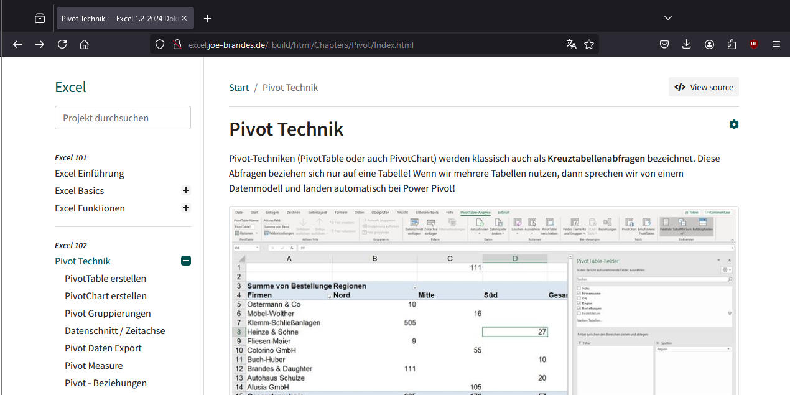Click the Start breadcrumb link
The image size is (790, 395).
pyautogui.click(x=239, y=87)
